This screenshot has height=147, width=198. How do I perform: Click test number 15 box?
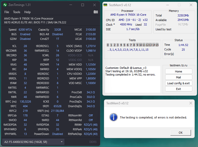[157, 45]
